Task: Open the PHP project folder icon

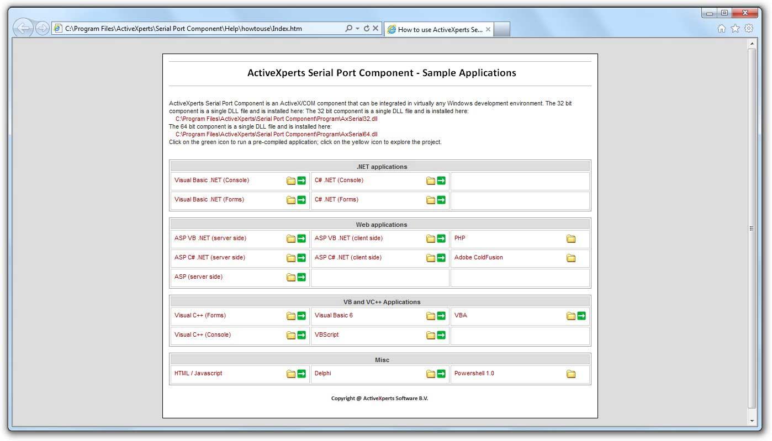Action: click(x=571, y=238)
